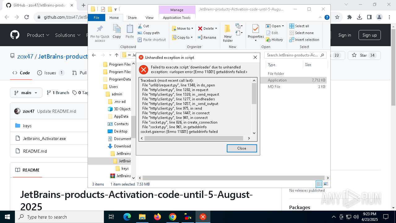Screen dimensions: 396x223
Task: Click the Close button in error dialog
Action: coord(242,148)
